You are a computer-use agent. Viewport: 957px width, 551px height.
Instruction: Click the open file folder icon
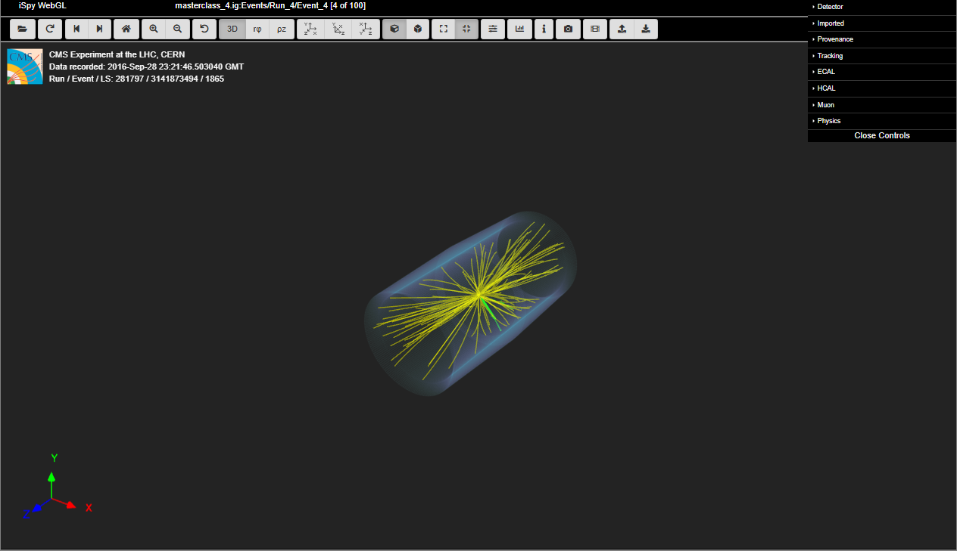23,29
